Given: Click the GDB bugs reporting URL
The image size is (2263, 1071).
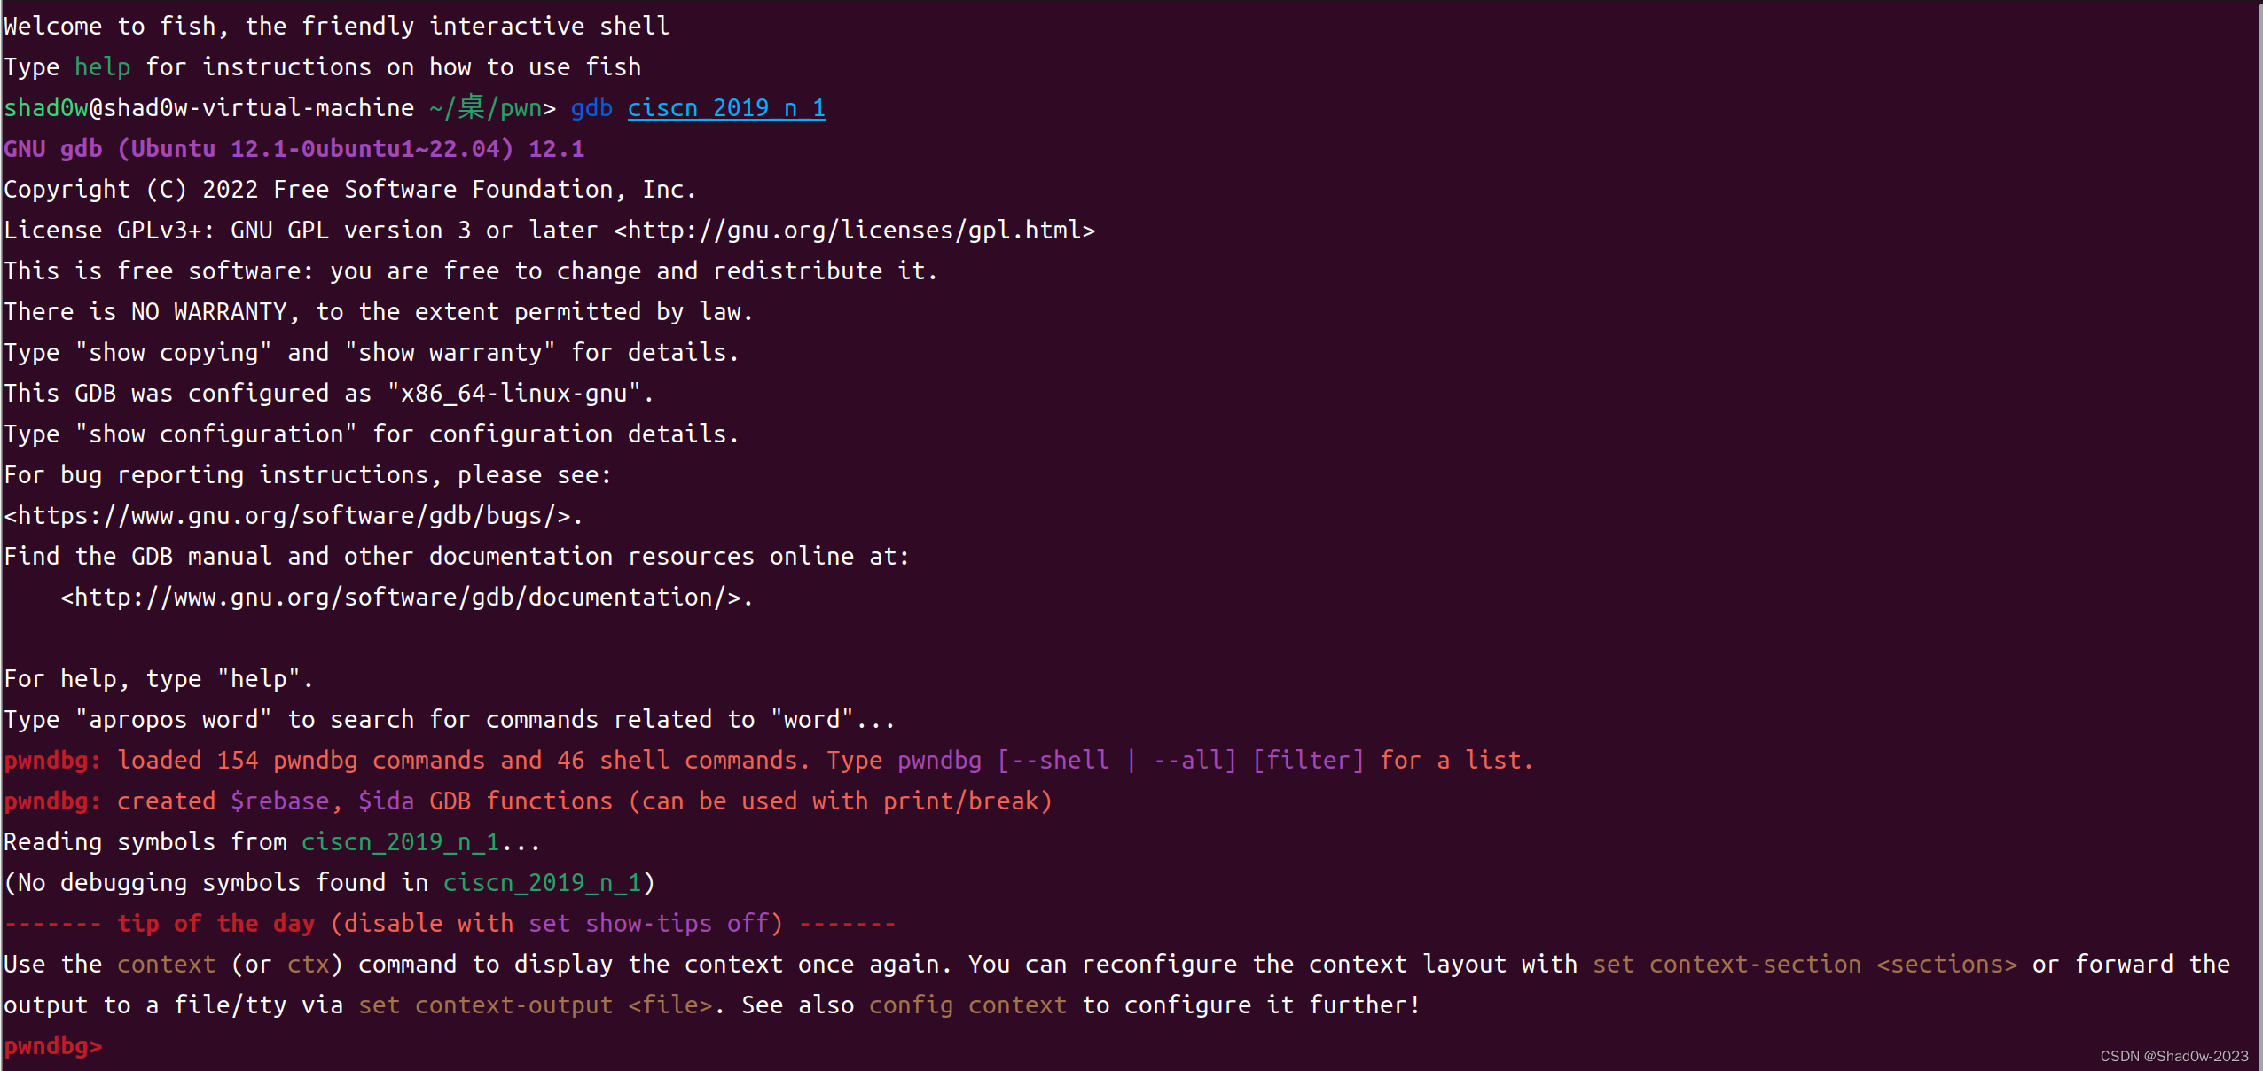Looking at the screenshot, I should (289, 515).
